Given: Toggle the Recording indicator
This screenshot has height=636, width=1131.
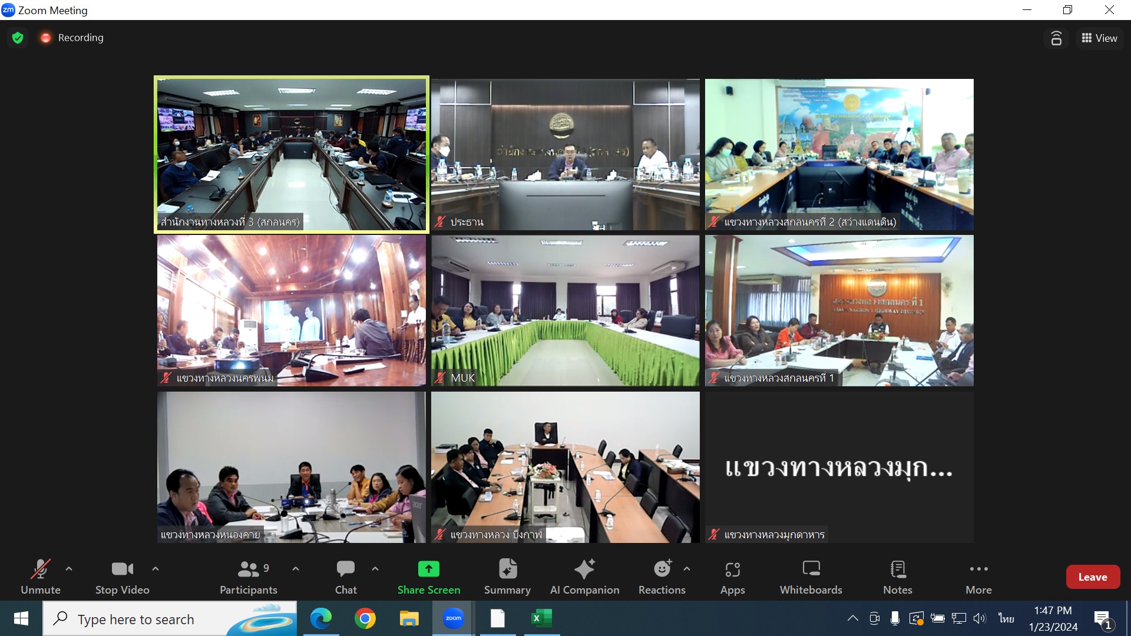Looking at the screenshot, I should pos(72,38).
